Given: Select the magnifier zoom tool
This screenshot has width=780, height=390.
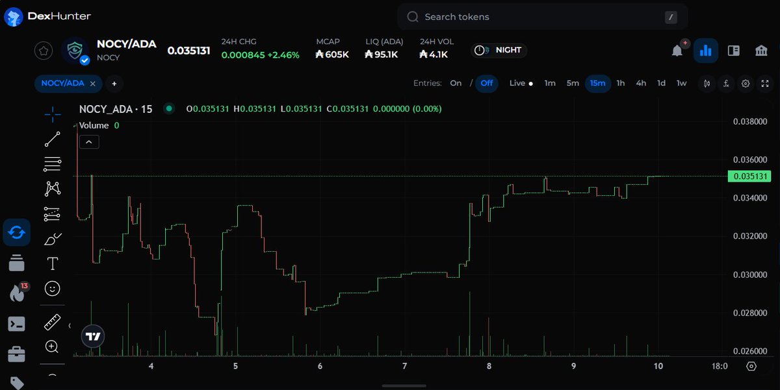Looking at the screenshot, I should [52, 347].
